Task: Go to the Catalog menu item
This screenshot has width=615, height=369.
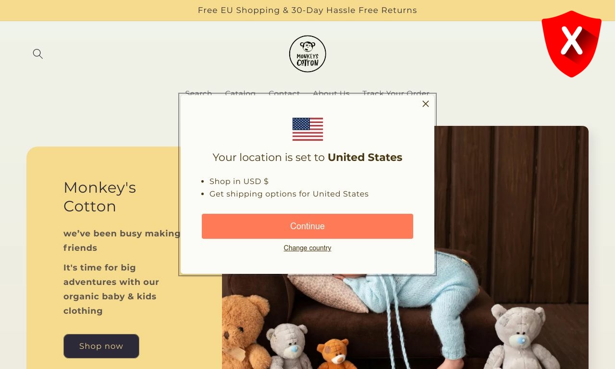Action: point(240,93)
